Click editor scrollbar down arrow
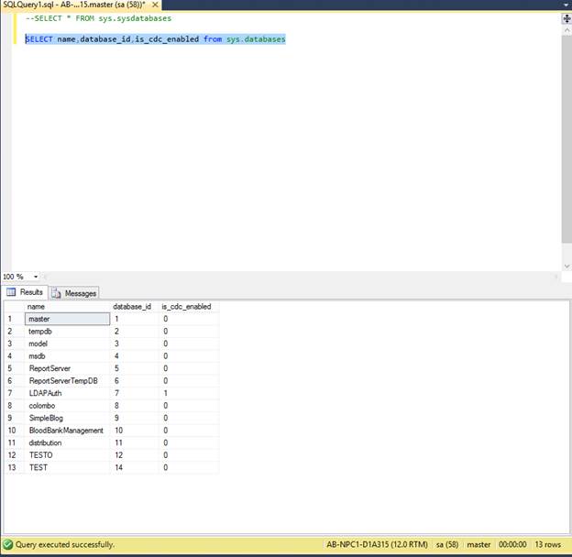The height and width of the screenshot is (557, 572). coord(566,266)
